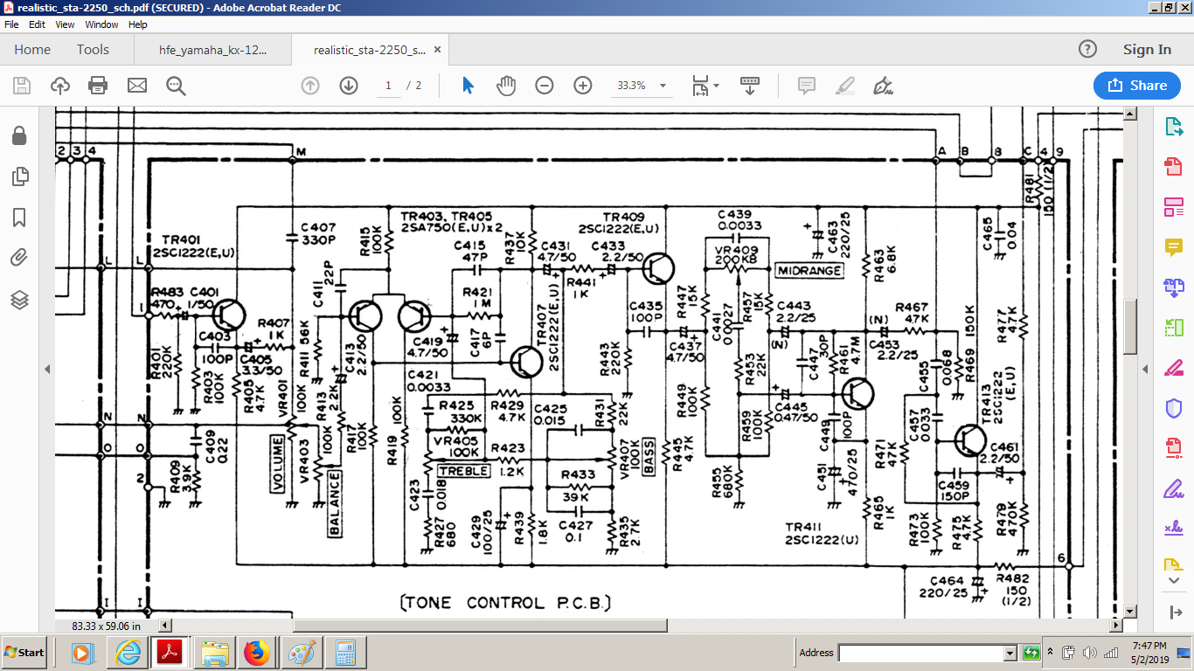Viewport: 1194px width, 671px height.
Task: Open the Attachments paperclip panel
Action: click(19, 258)
